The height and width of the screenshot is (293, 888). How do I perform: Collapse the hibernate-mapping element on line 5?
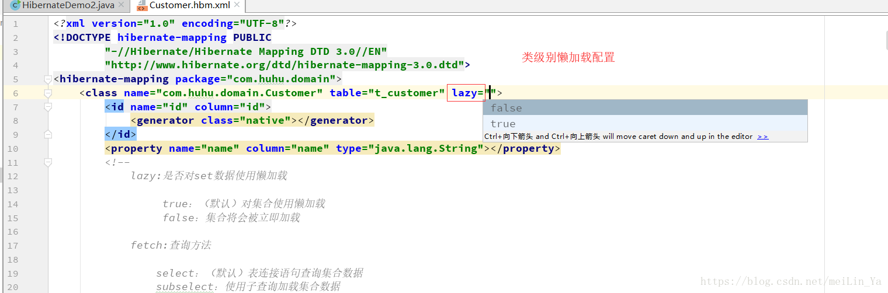[x=48, y=79]
